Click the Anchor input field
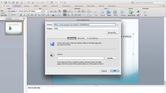 click(x=81, y=58)
